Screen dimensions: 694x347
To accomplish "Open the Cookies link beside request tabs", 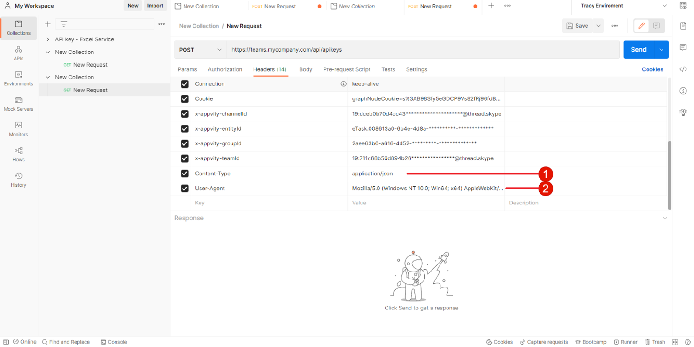I will pos(652,69).
